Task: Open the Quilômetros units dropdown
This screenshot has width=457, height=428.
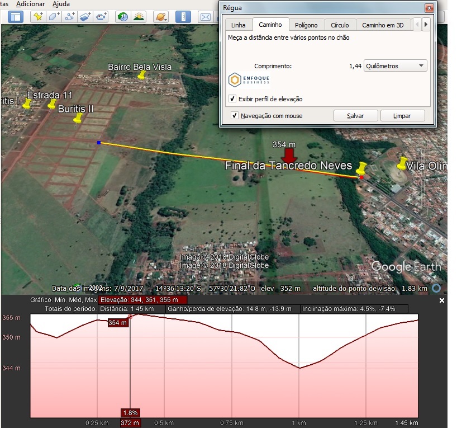Action: [x=395, y=66]
